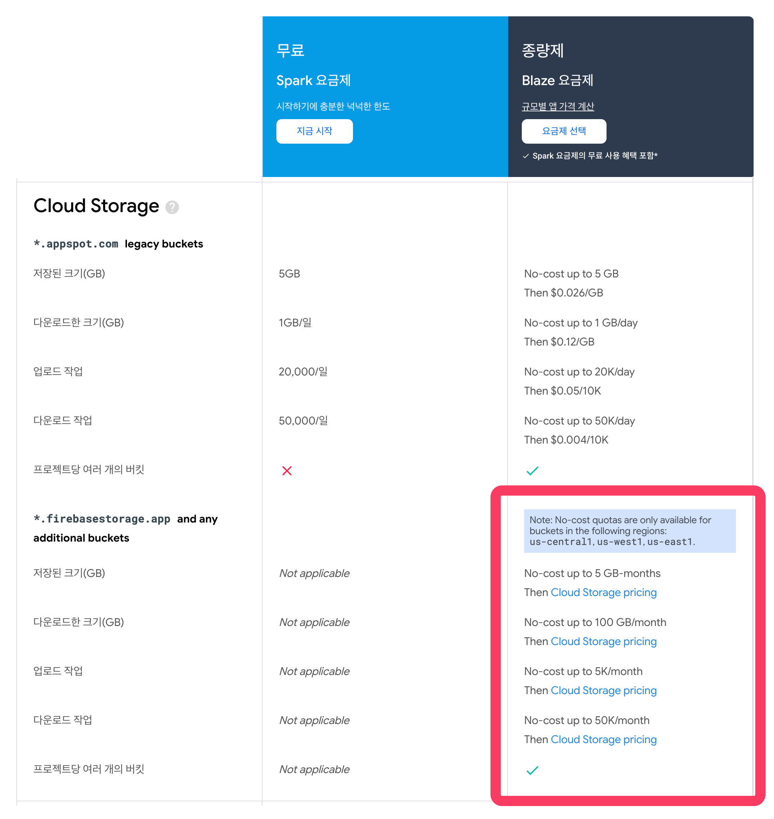774x819 pixels.
Task: Click '업로드 작업' label under firebasestorage.app buckets
Action: point(58,671)
